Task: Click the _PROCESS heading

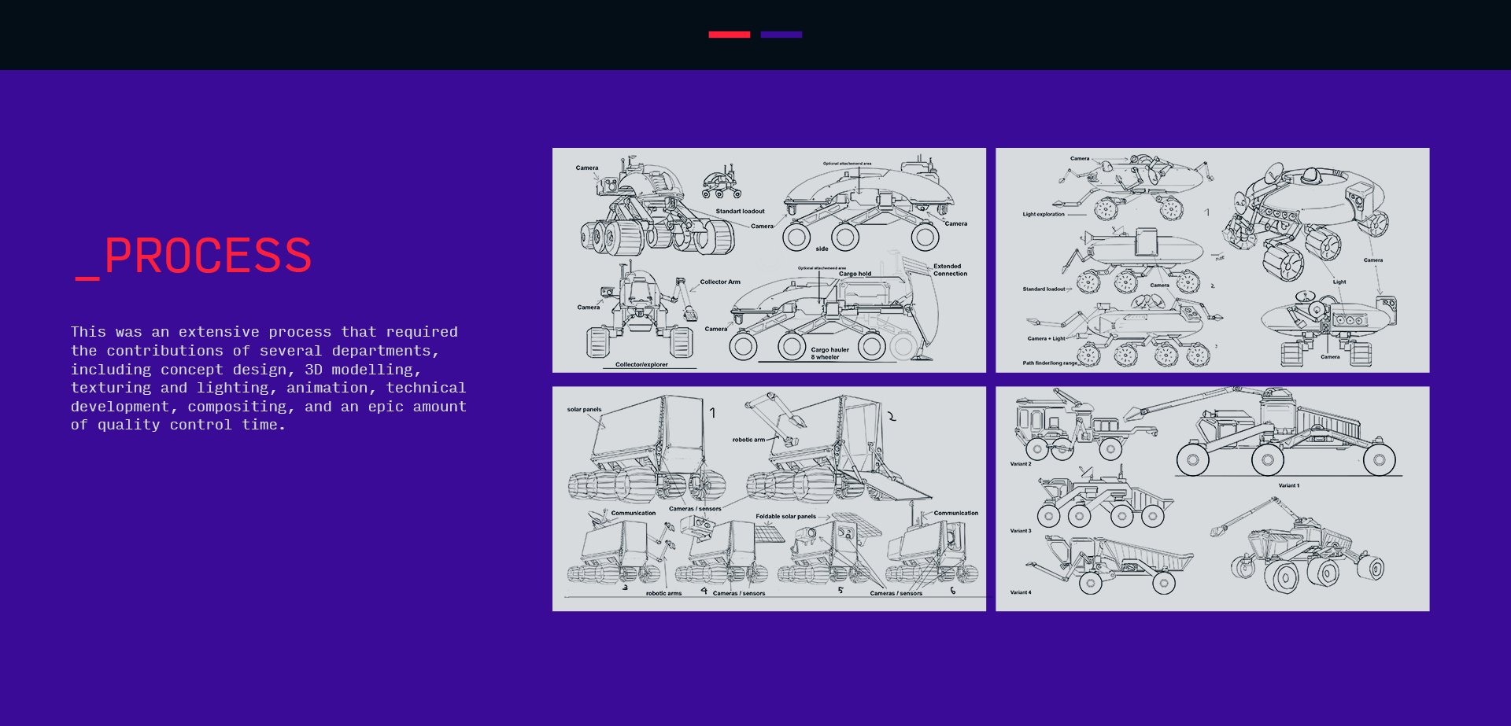Action: 194,256
